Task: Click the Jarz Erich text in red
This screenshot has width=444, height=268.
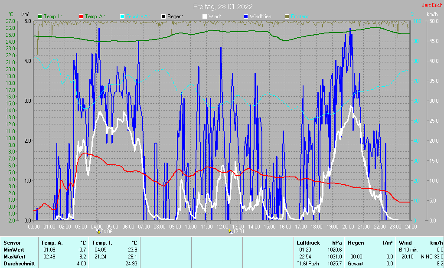Action: (x=432, y=6)
